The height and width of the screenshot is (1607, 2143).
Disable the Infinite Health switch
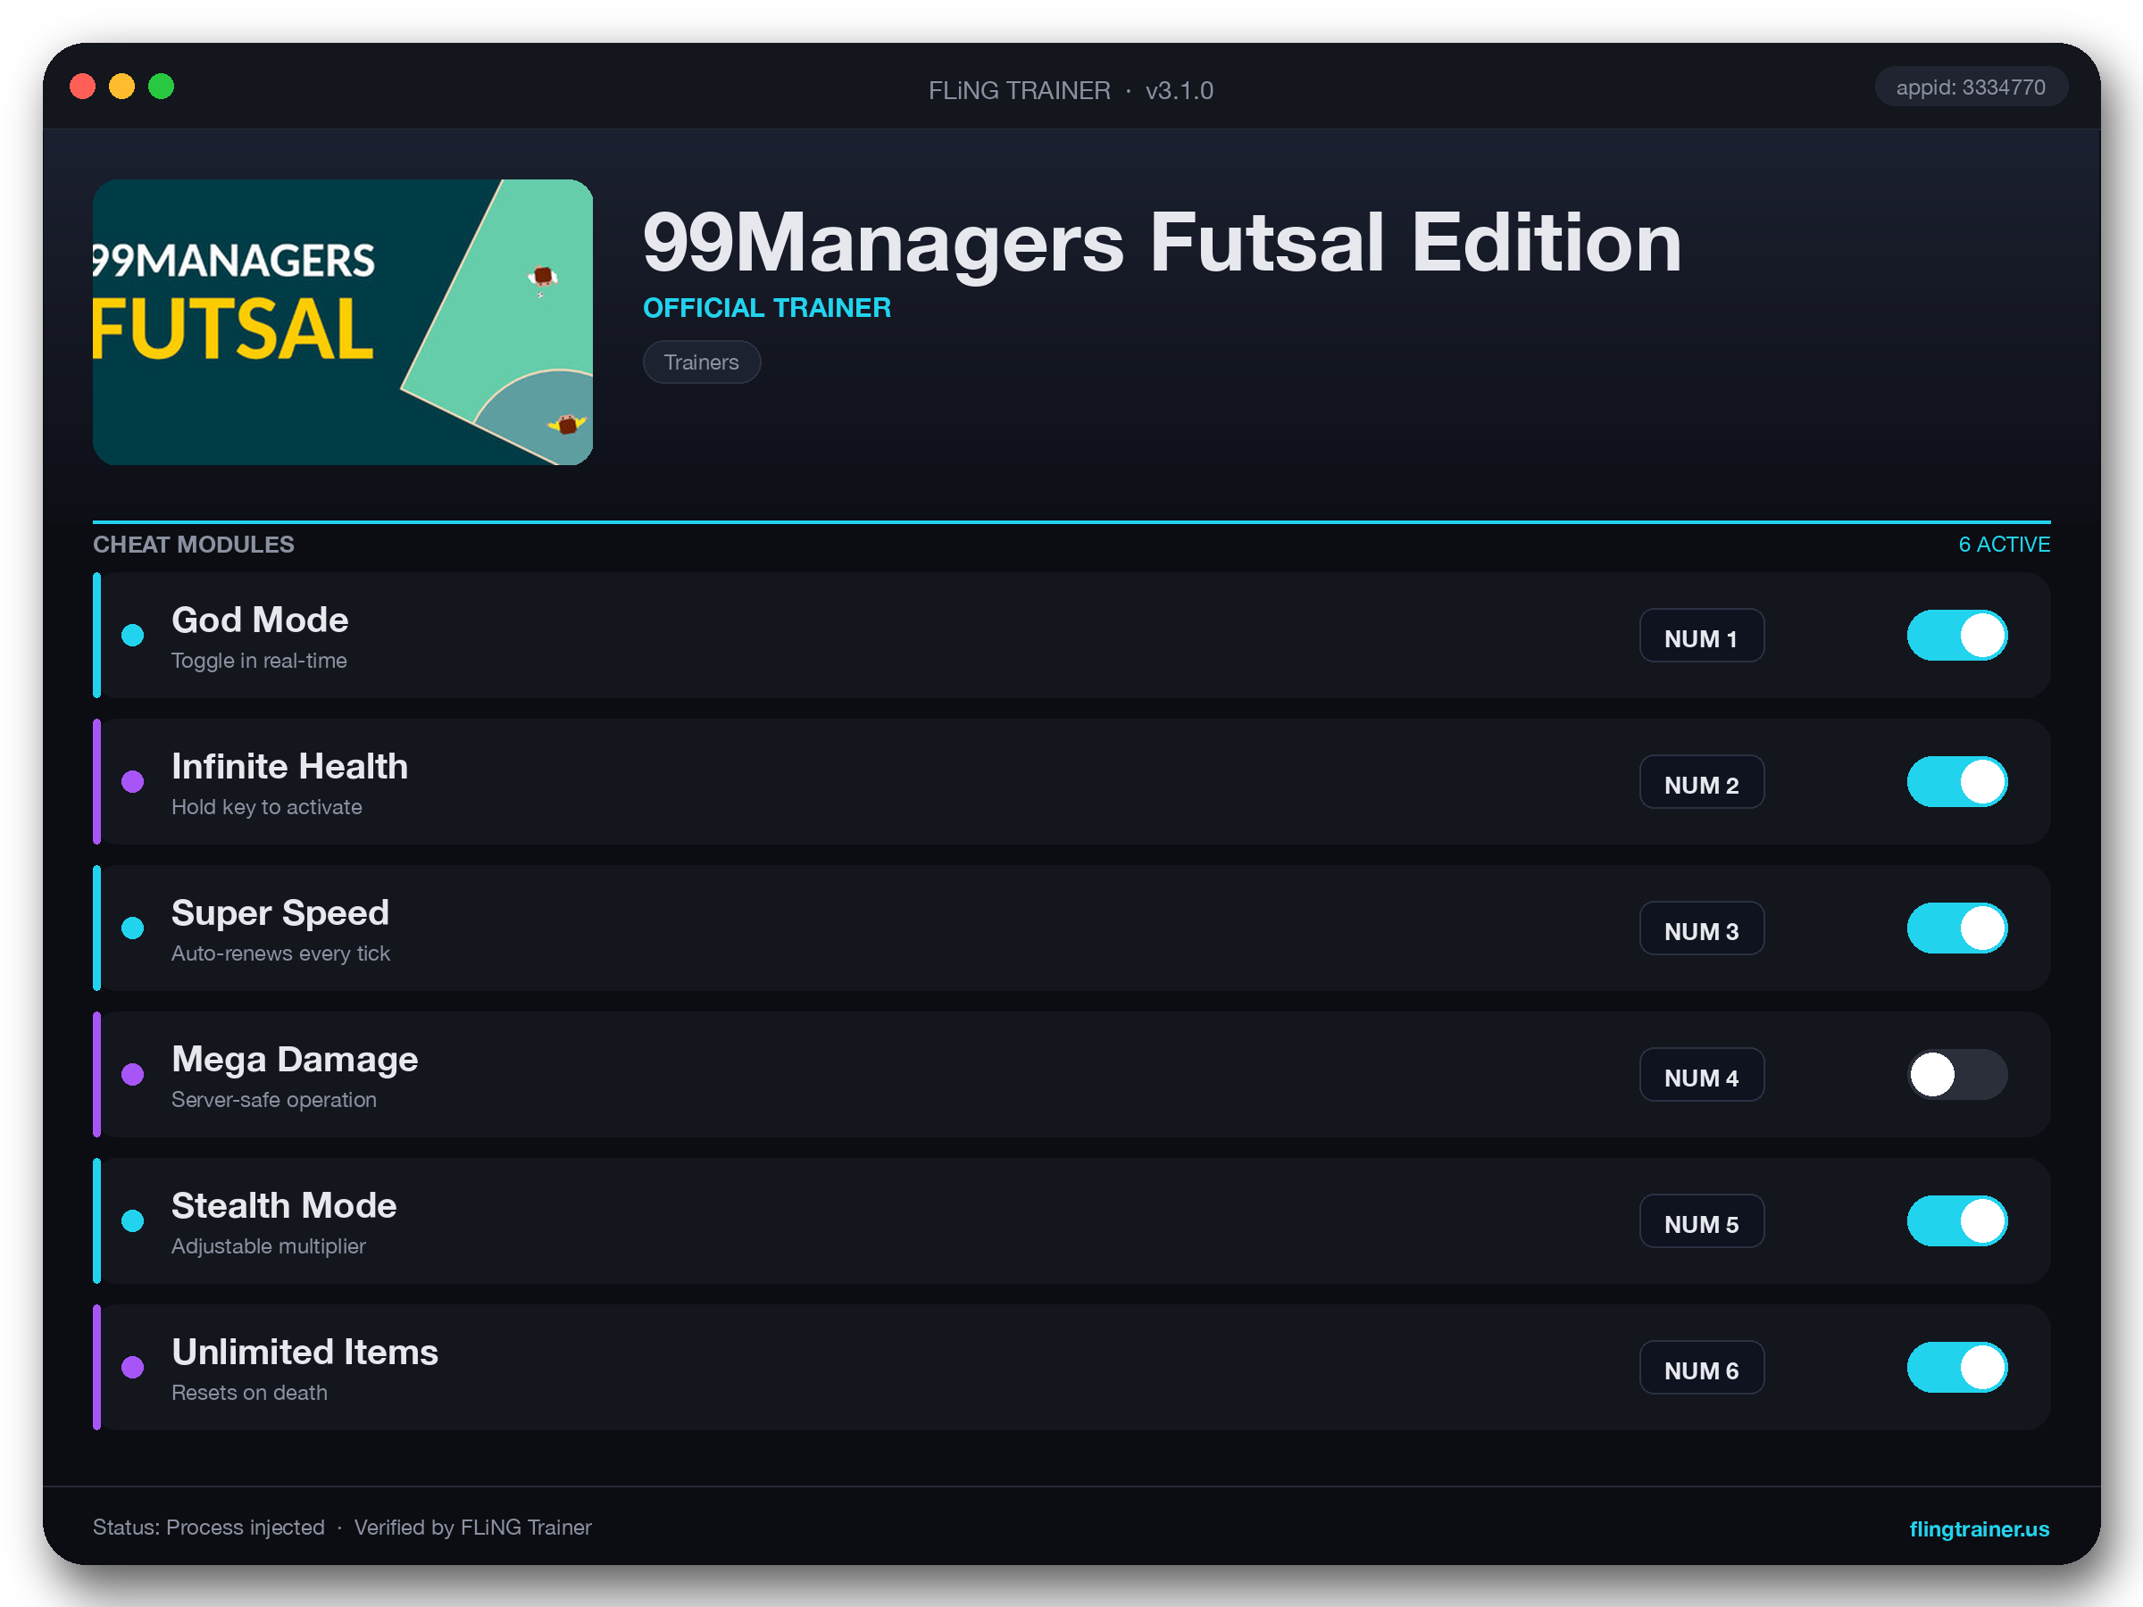1956,782
